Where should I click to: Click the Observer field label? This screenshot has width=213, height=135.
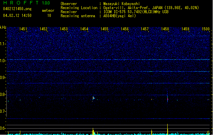click(x=69, y=4)
